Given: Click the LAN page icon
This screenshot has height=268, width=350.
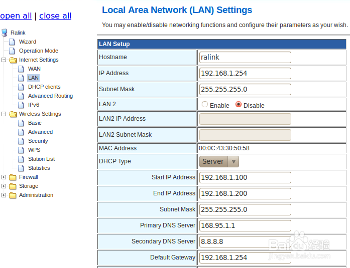Looking at the screenshot, I should click(x=21, y=78).
